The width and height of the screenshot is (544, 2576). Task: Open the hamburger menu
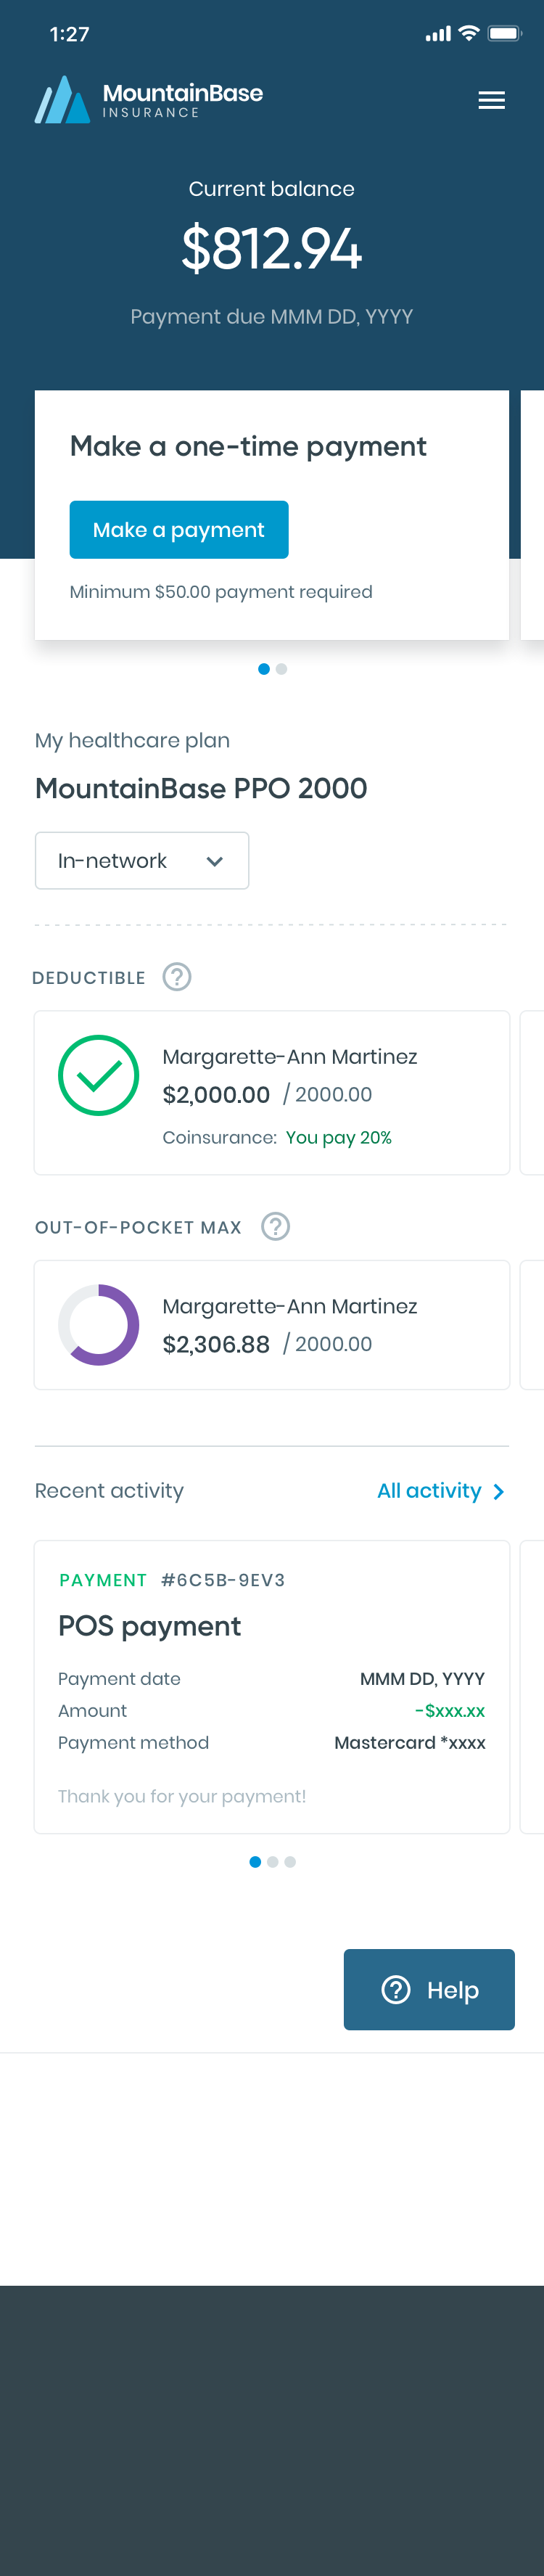coord(491,100)
